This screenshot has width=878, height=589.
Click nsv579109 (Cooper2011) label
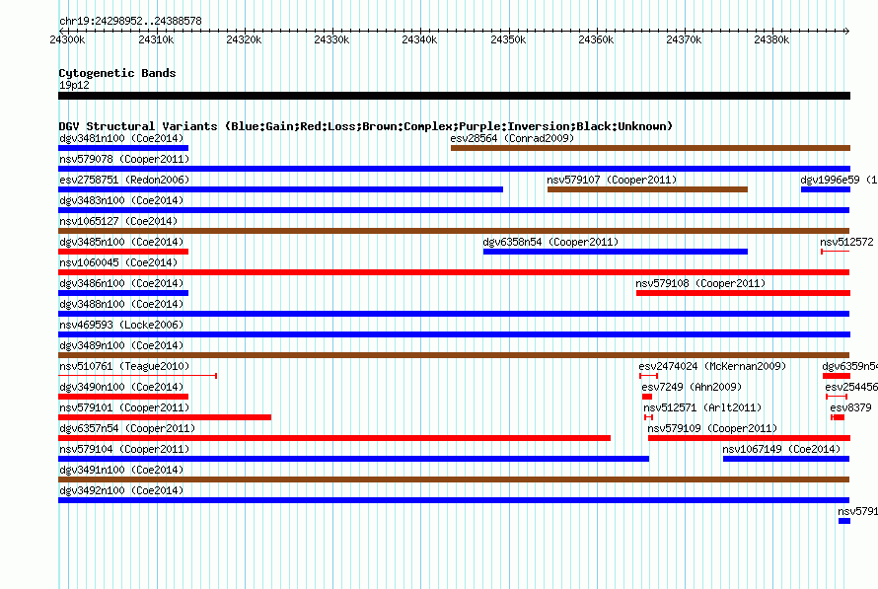click(x=712, y=428)
